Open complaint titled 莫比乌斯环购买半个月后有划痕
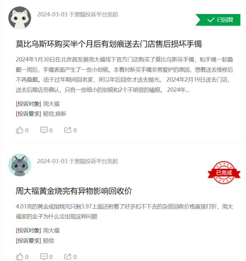This screenshot has width=246, height=261. (x=109, y=44)
